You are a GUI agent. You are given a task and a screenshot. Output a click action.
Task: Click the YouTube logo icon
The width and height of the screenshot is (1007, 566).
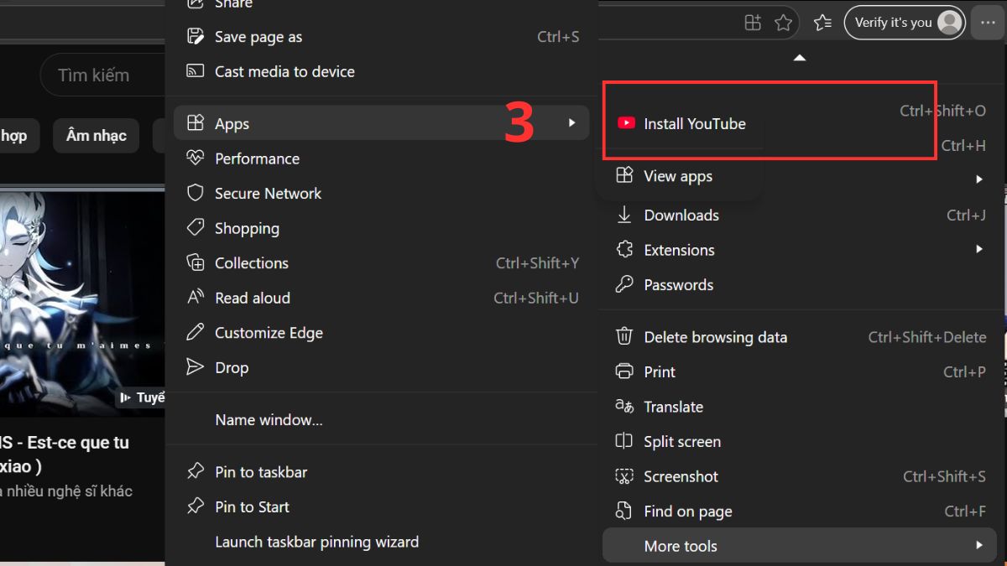pyautogui.click(x=626, y=122)
